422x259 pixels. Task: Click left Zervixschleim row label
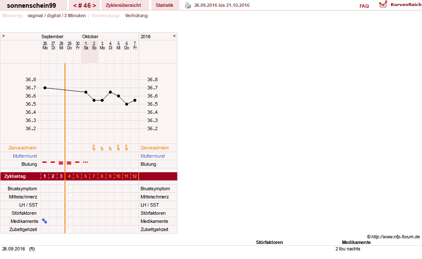pos(23,148)
